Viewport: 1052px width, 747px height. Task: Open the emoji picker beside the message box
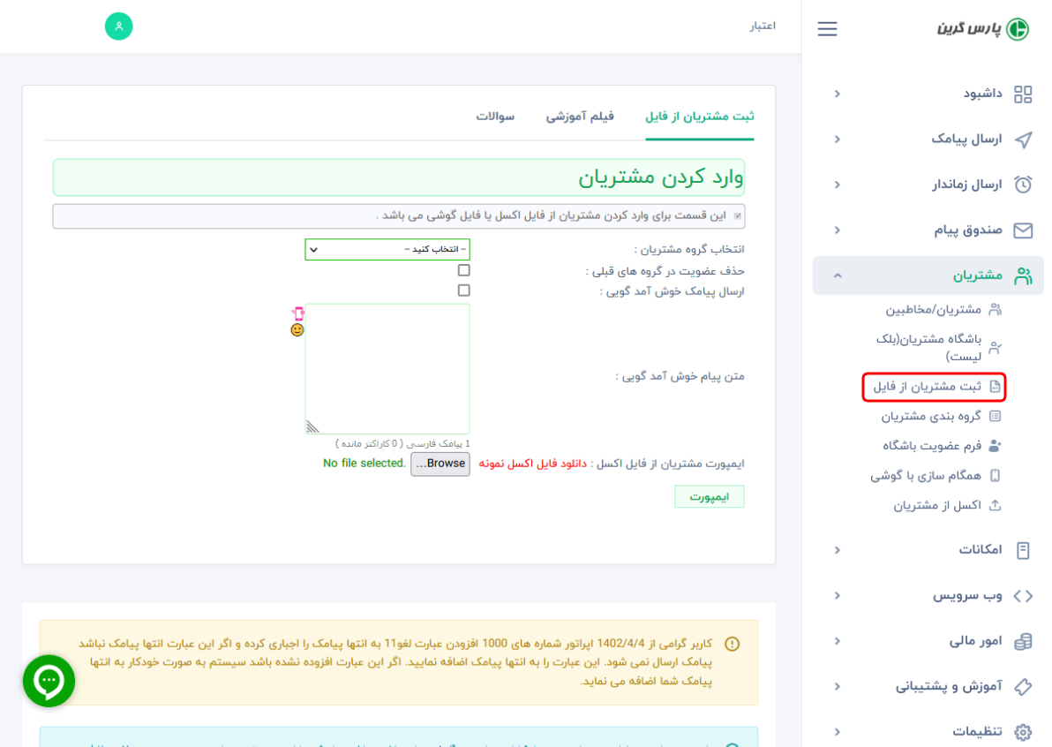(x=297, y=329)
